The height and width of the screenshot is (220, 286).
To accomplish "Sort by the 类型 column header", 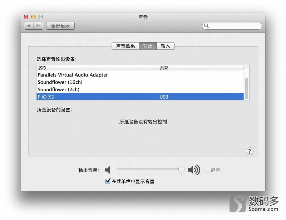I will [x=201, y=68].
